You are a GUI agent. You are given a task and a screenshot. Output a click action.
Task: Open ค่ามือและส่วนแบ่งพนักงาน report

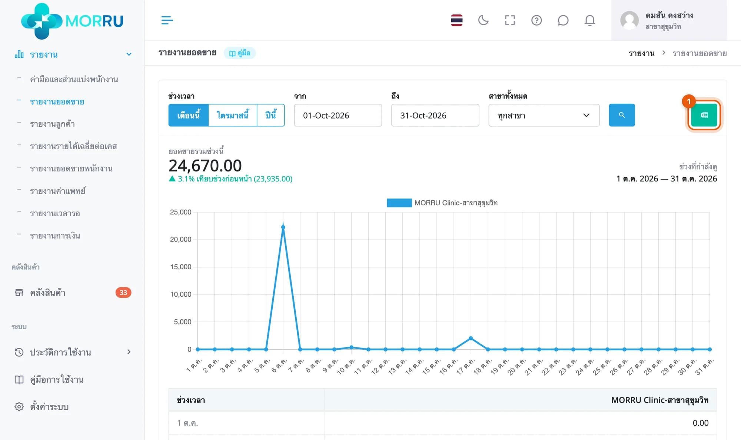coord(74,79)
